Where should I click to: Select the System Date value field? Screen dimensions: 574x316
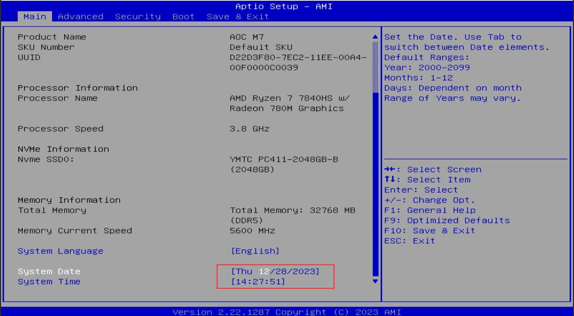pyautogui.click(x=275, y=271)
